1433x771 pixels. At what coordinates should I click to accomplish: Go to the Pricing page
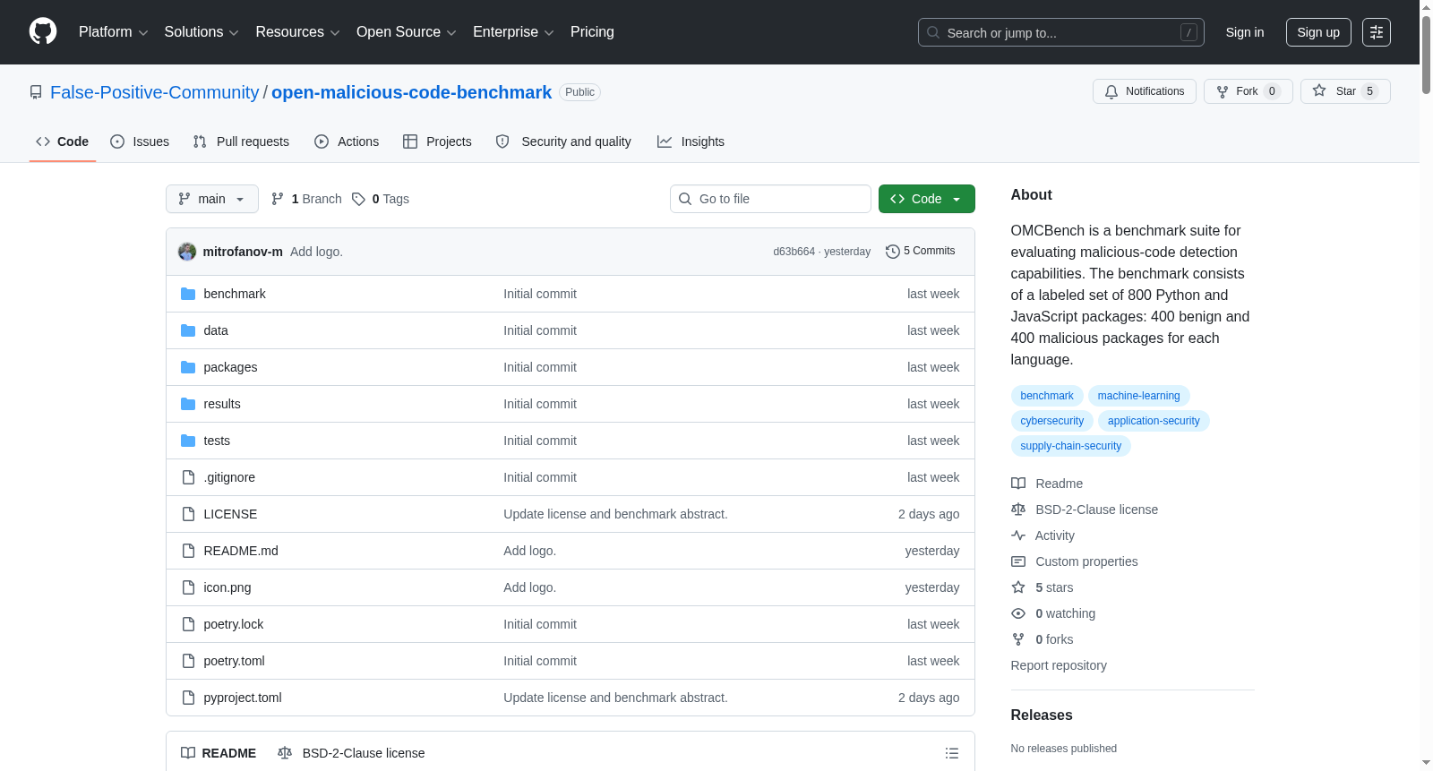pyautogui.click(x=592, y=32)
